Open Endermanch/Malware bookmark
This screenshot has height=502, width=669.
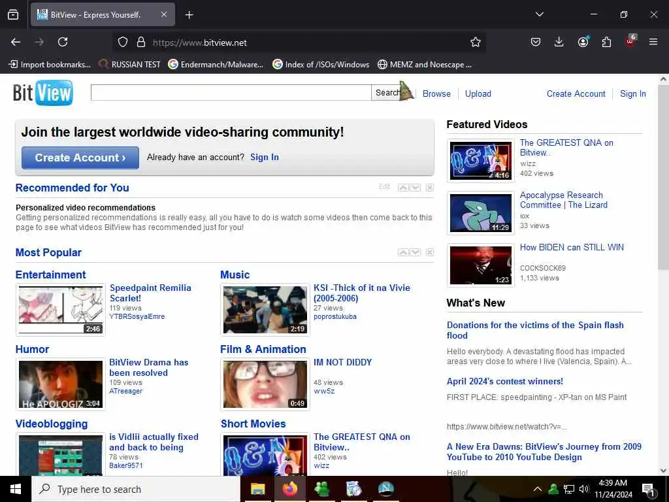tap(216, 65)
